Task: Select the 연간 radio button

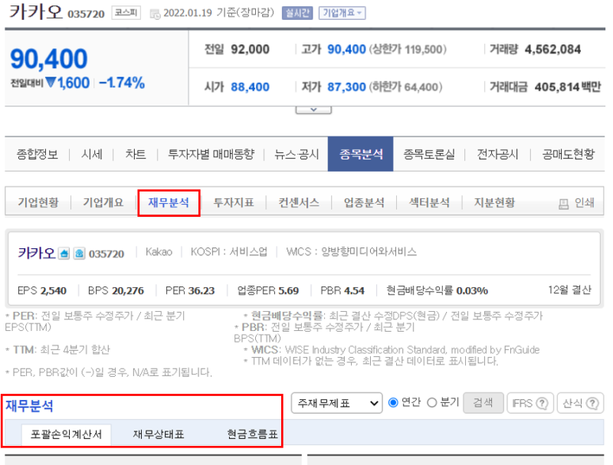Action: pos(393,402)
